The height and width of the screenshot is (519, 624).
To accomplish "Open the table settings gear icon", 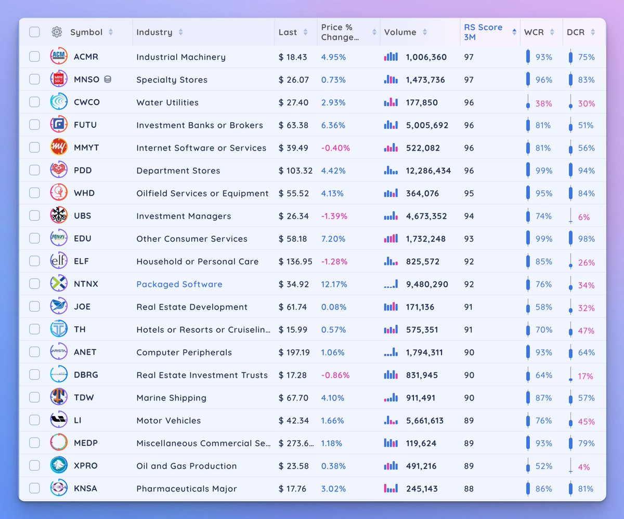I will pos(57,32).
